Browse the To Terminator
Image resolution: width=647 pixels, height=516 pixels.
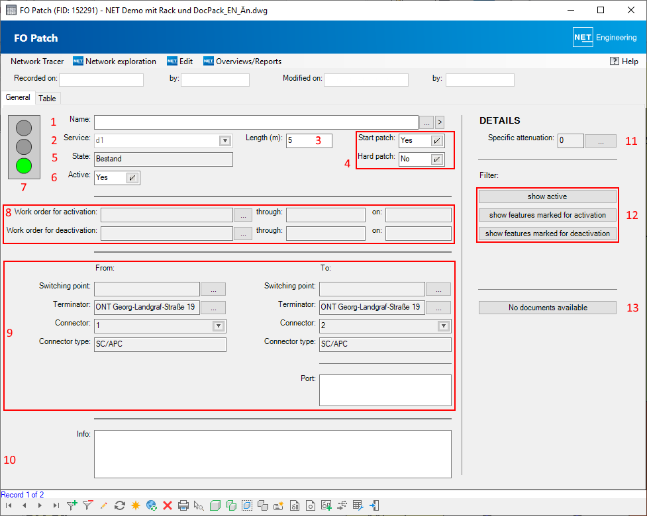coord(438,308)
